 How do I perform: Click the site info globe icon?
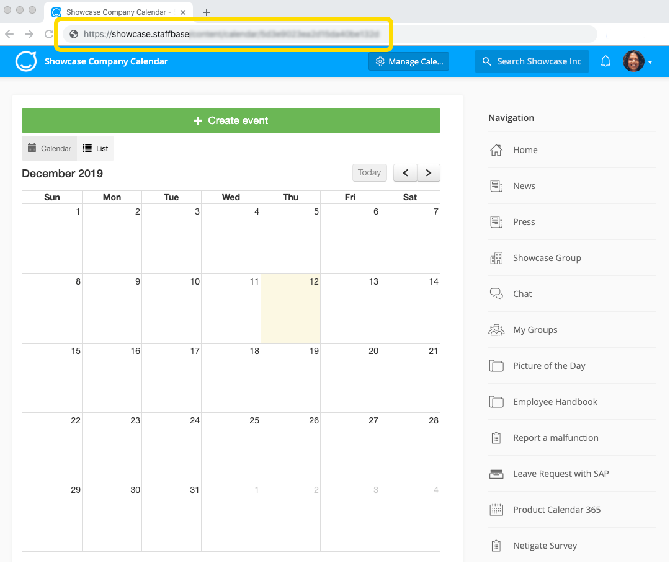pyautogui.click(x=74, y=34)
